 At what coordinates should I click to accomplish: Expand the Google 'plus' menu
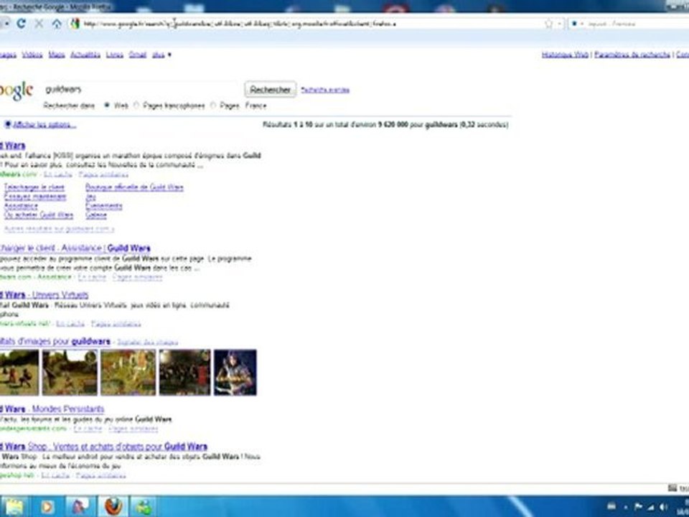tap(161, 55)
